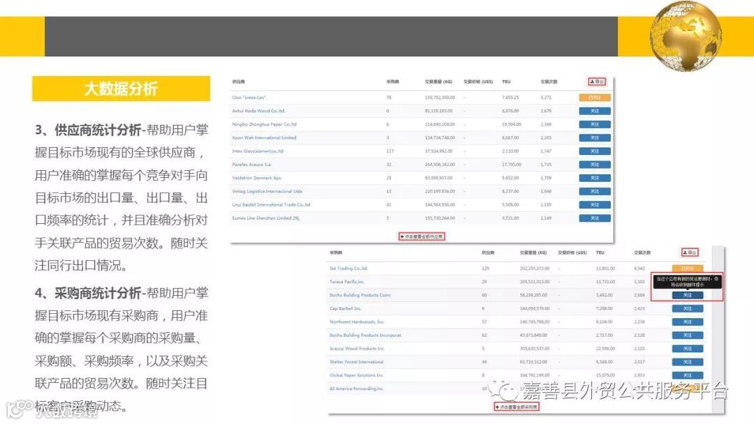Open Northwest Hardwoods, Inc. link
The width and height of the screenshot is (754, 424).
(x=357, y=322)
